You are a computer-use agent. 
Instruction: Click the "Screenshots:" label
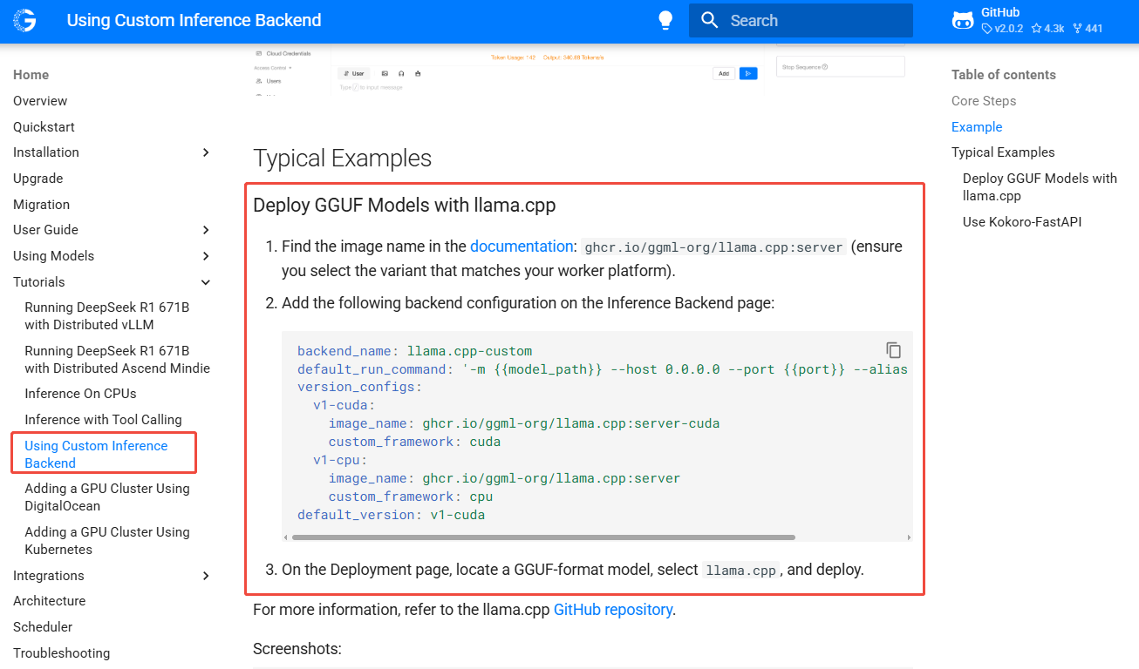pyautogui.click(x=297, y=649)
